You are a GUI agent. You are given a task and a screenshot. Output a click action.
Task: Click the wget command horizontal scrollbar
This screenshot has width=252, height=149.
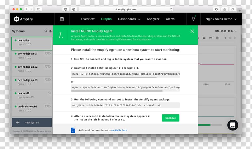point(117,91)
